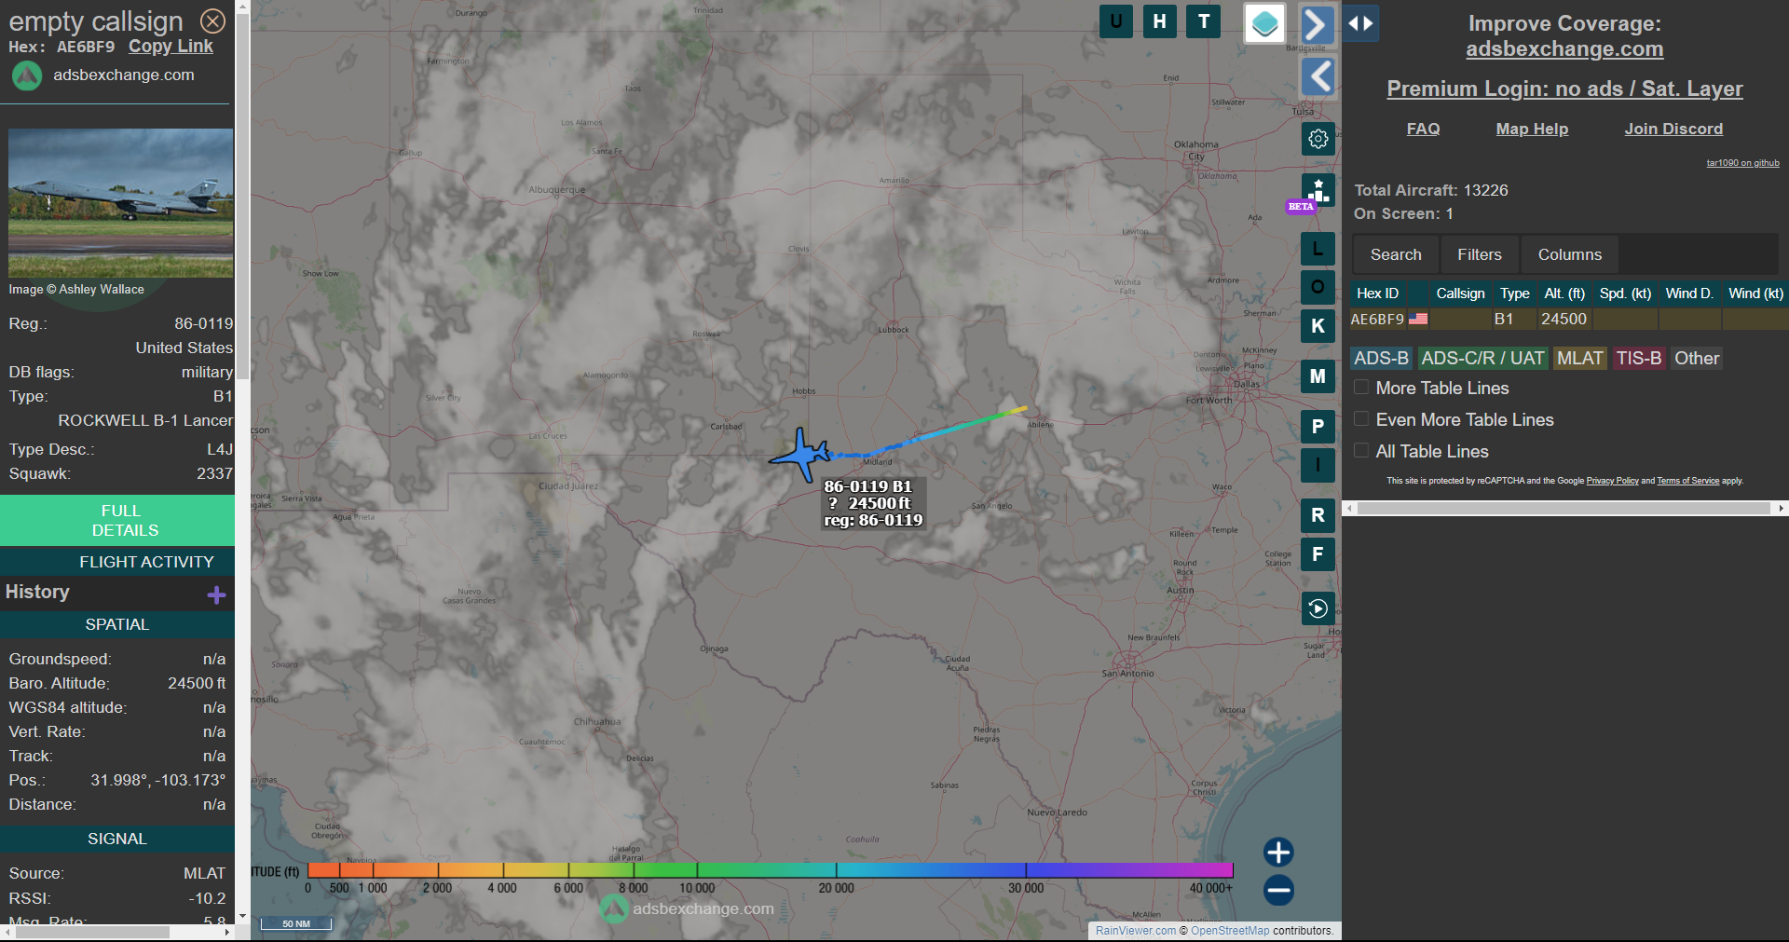Click the aircraft table horizontal scrollbar
This screenshot has width=1789, height=942.
[1564, 509]
